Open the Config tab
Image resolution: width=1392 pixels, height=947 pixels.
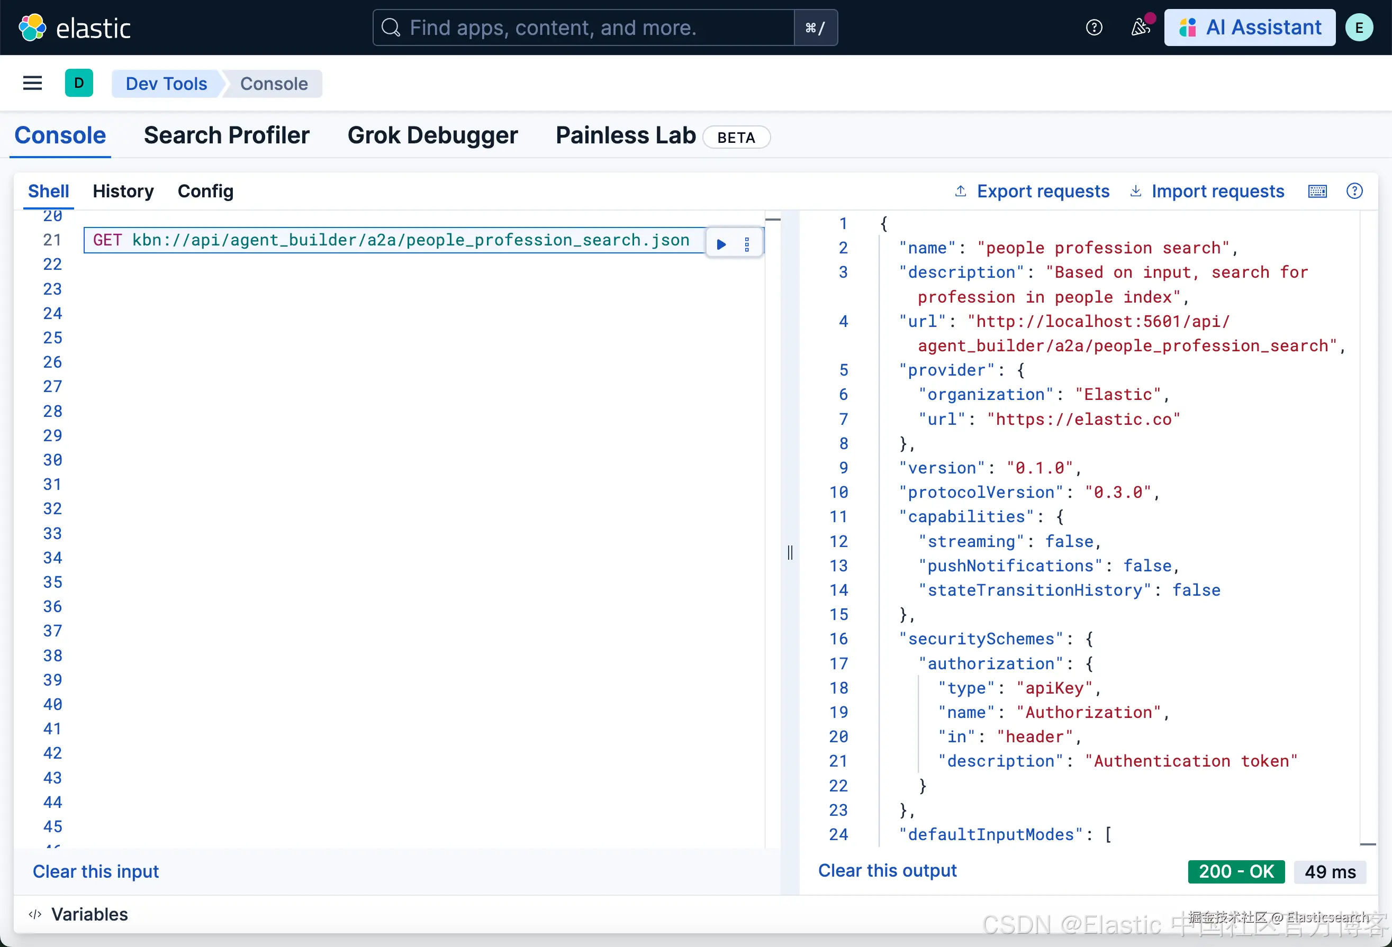pyautogui.click(x=205, y=192)
